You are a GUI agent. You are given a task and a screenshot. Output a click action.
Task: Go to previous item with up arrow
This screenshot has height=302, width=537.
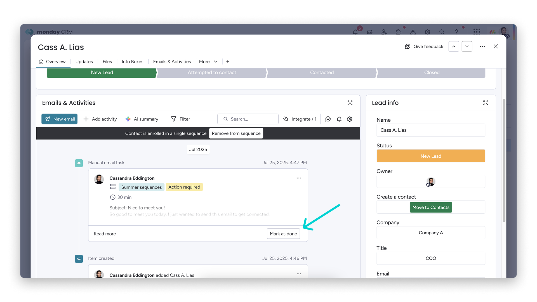(x=454, y=46)
